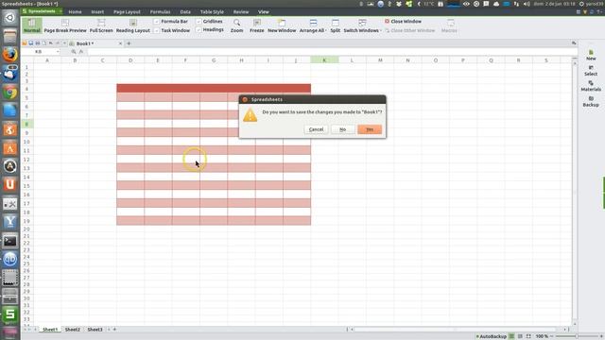Open the Zoom tool in ribbon

[236, 25]
